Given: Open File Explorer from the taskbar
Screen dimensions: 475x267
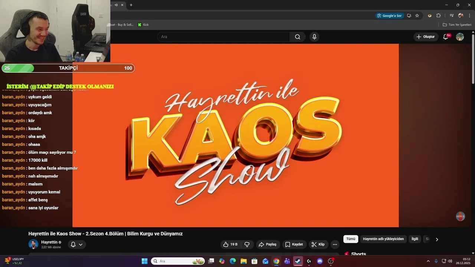Looking at the screenshot, I should [243, 261].
